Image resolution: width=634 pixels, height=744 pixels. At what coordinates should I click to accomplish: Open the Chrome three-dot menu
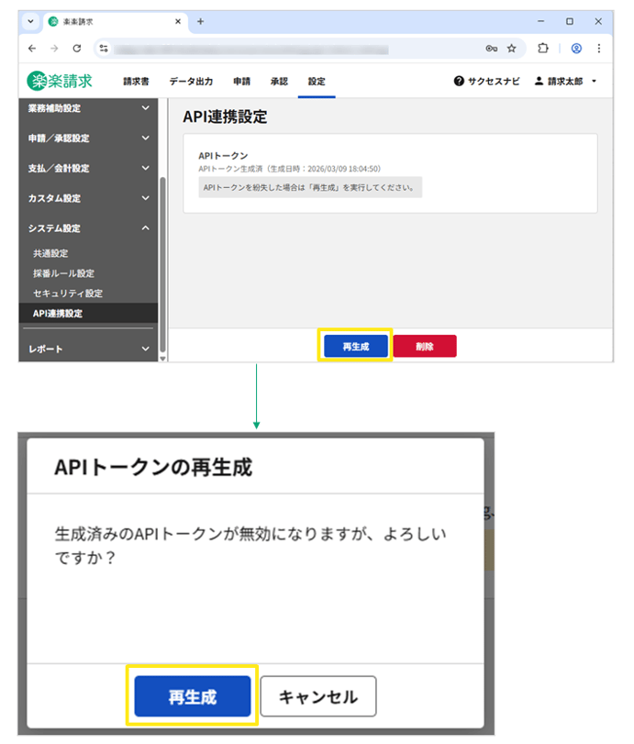[x=599, y=48]
